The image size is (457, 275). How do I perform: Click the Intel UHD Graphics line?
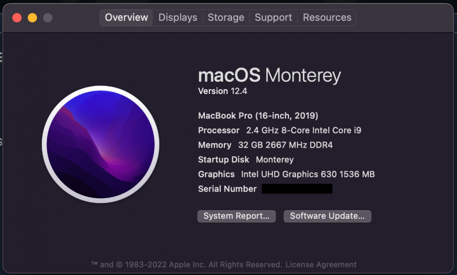[x=286, y=174]
